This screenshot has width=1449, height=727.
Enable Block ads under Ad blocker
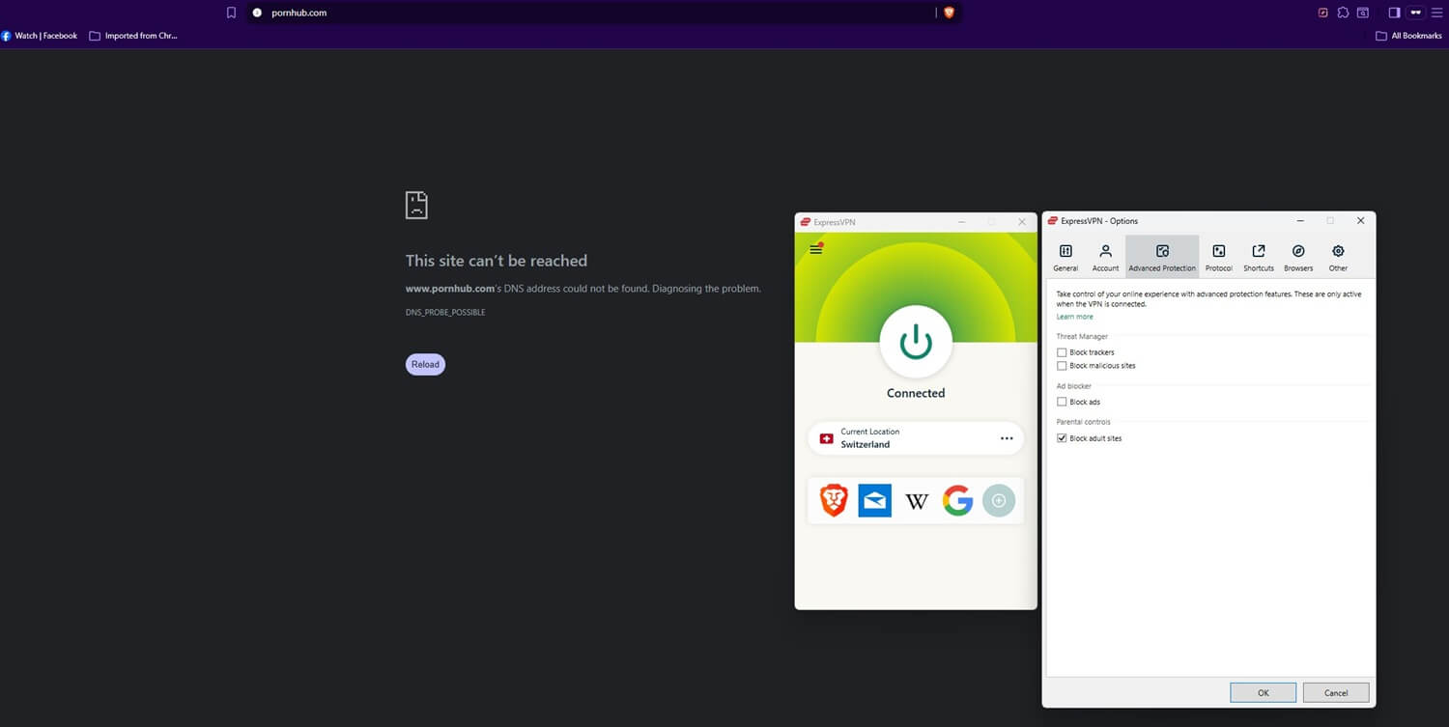1062,402
